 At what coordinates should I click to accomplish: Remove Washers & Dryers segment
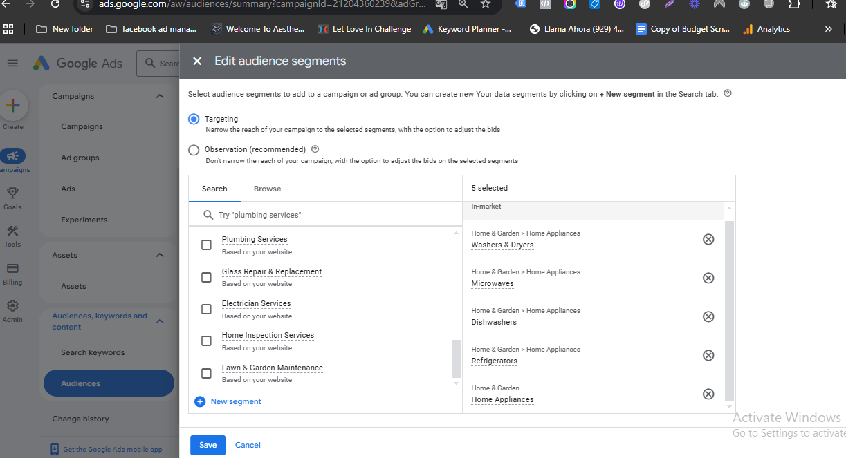[708, 239]
